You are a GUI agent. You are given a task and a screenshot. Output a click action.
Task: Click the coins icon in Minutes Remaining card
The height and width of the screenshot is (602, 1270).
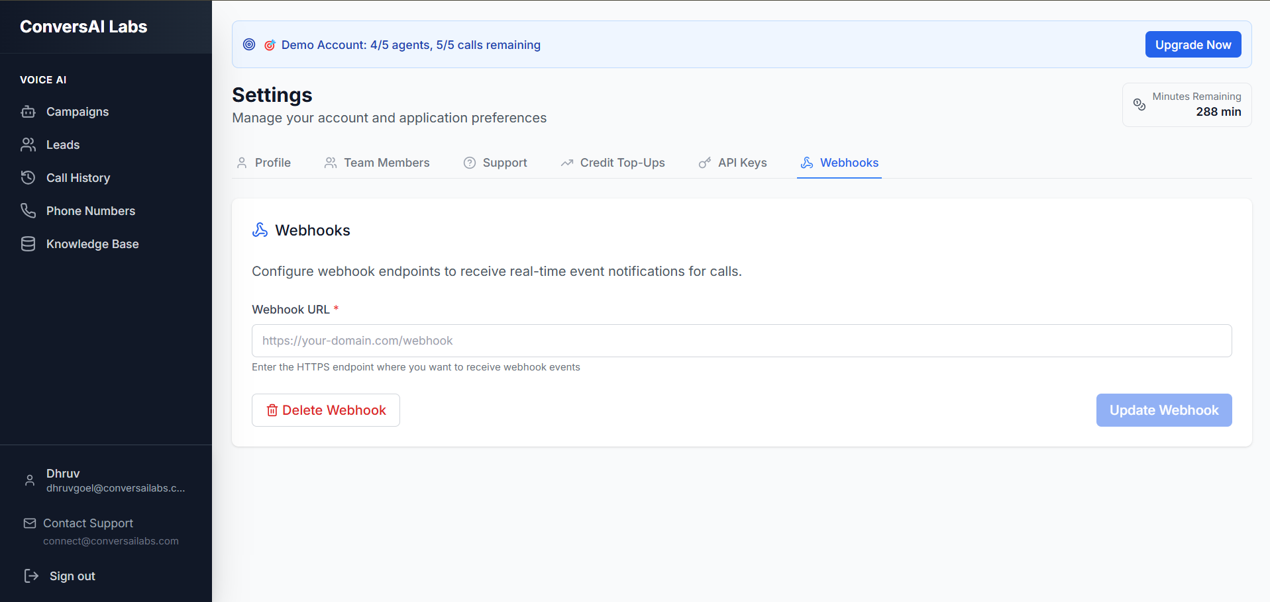[1139, 105]
